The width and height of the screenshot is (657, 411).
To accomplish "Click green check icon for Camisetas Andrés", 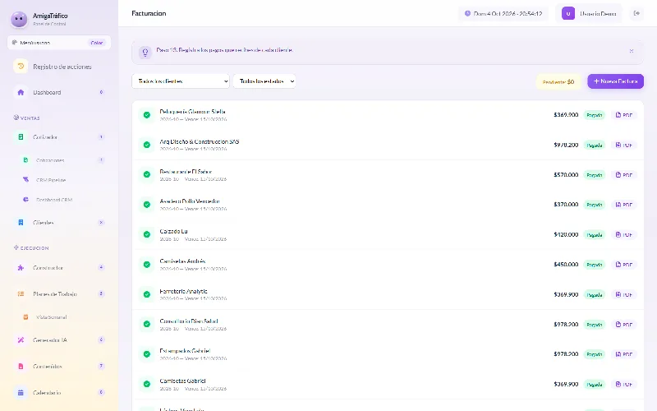I will pos(147,265).
